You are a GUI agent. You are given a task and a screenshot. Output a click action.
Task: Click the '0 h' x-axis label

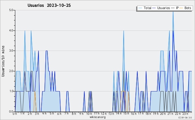tap(15, 114)
